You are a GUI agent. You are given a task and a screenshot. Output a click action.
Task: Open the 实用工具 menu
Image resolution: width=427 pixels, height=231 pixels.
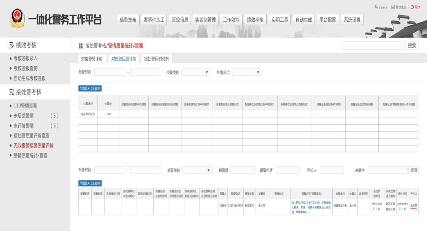[279, 20]
